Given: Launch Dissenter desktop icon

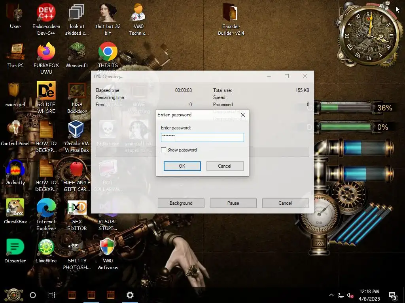Looking at the screenshot, I should pyautogui.click(x=15, y=251).
